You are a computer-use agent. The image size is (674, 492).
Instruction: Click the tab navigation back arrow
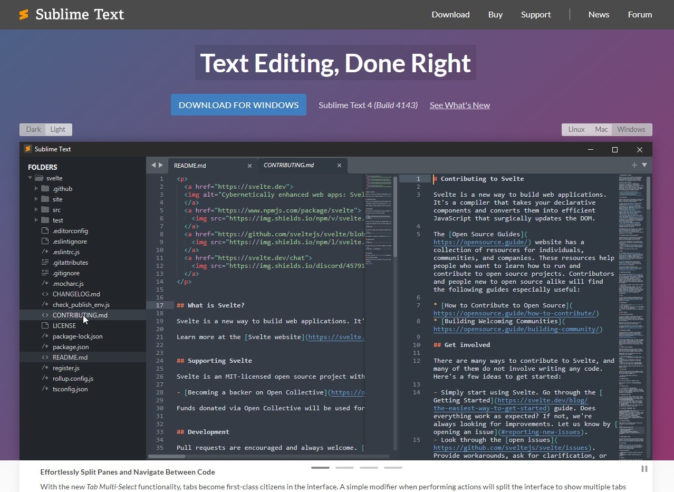tap(153, 165)
